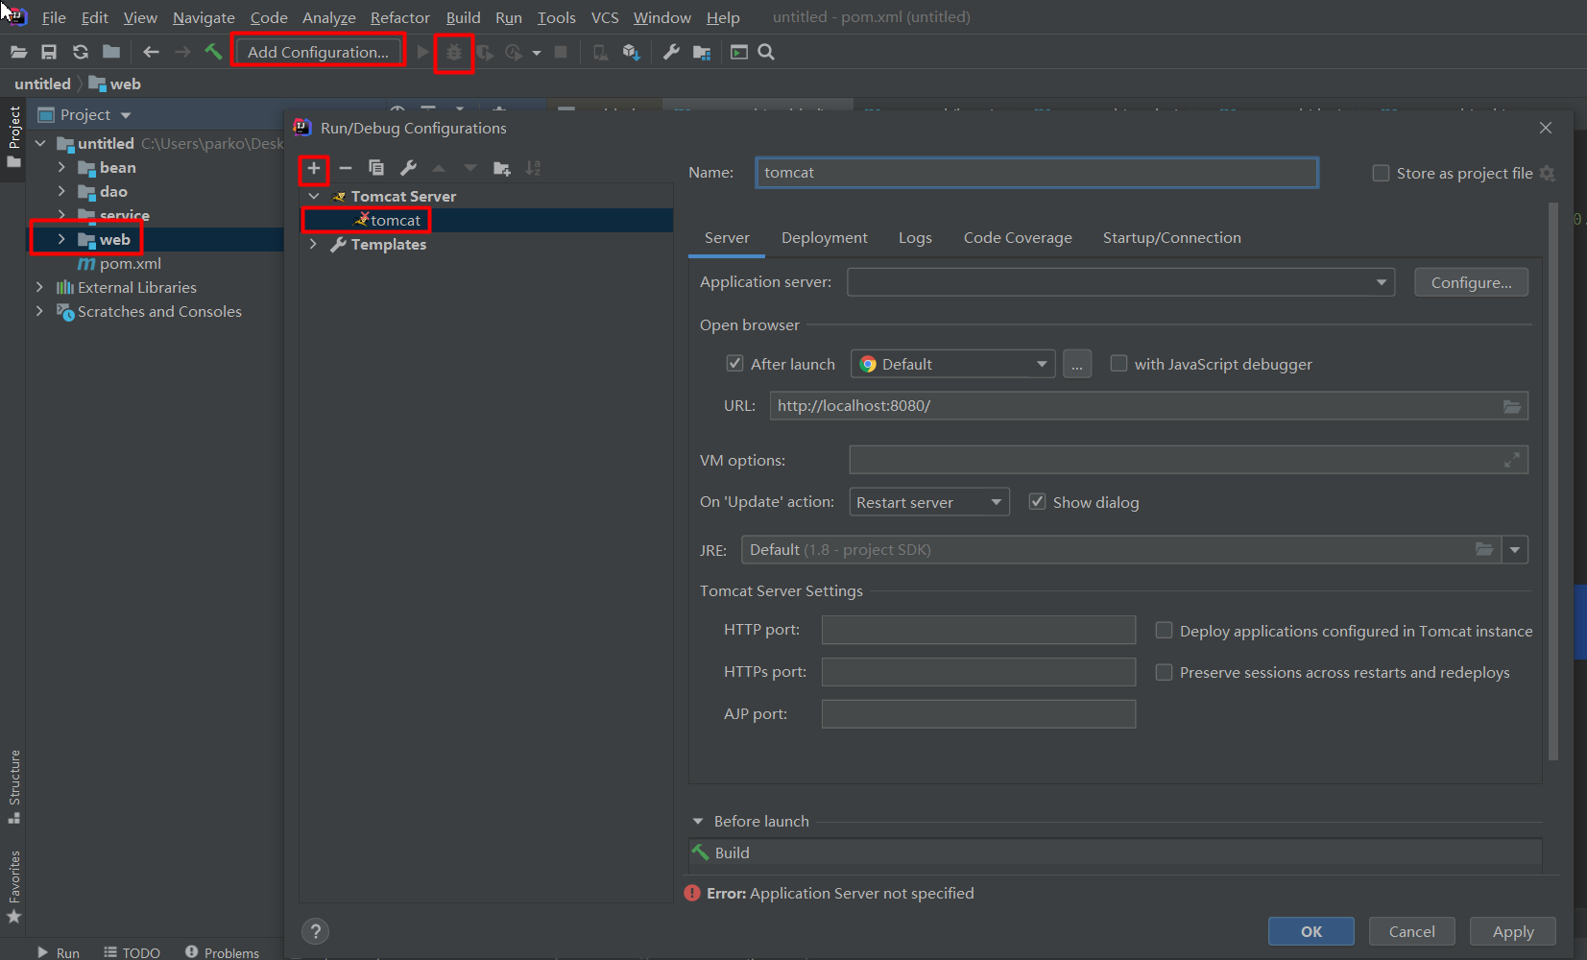Open the help question mark button
This screenshot has width=1587, height=960.
[x=315, y=931]
